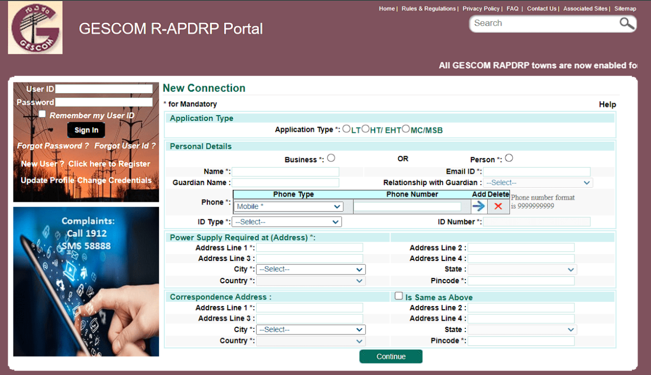Open Country dropdown under Power Supply address
651x375 pixels.
tap(311, 281)
